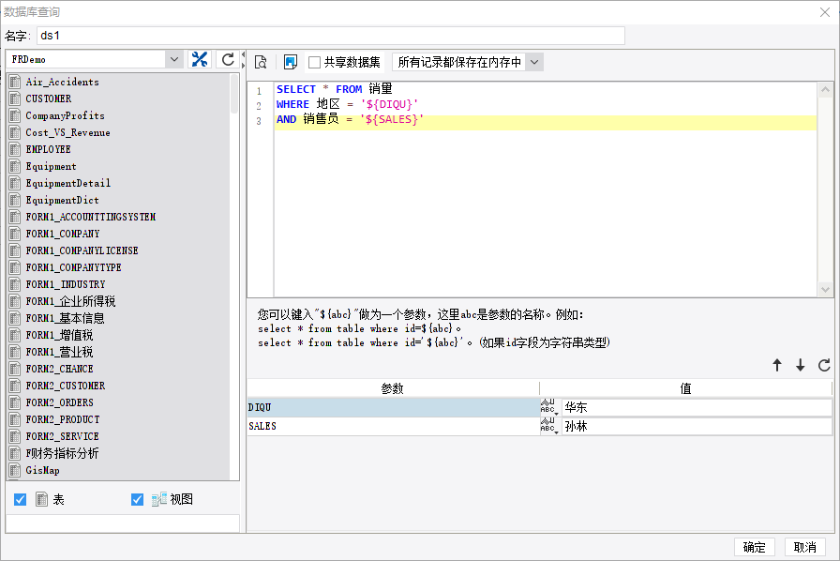The height and width of the screenshot is (561, 840).
Task: Click the SQL editor scroll down arrow
Action: pos(825,290)
